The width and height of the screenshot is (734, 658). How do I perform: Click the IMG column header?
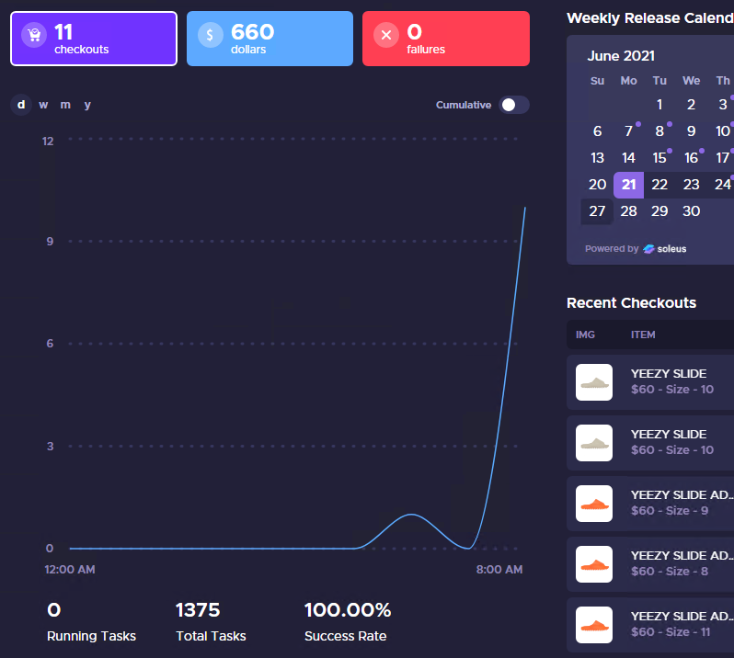(585, 335)
